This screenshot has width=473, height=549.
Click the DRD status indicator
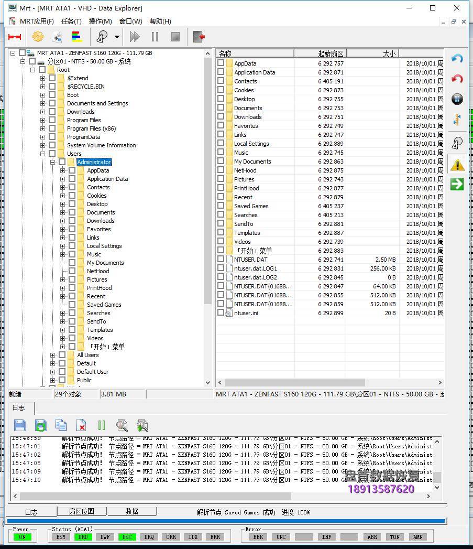(x=83, y=537)
